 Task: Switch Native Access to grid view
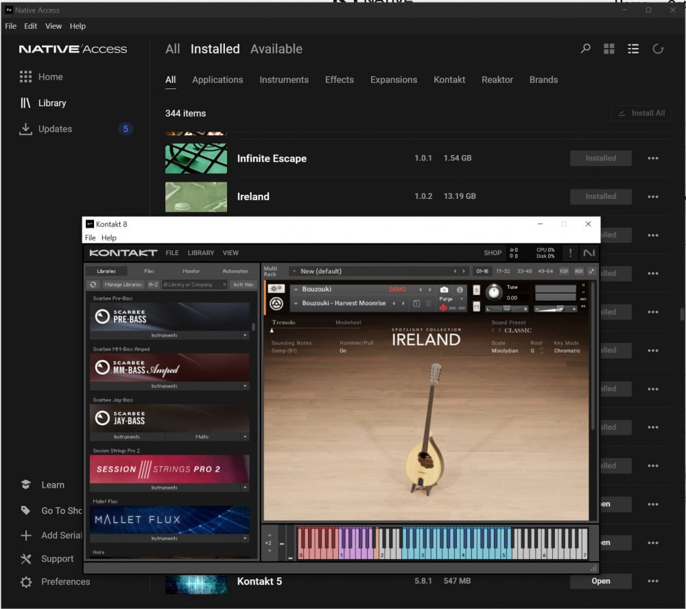click(609, 49)
